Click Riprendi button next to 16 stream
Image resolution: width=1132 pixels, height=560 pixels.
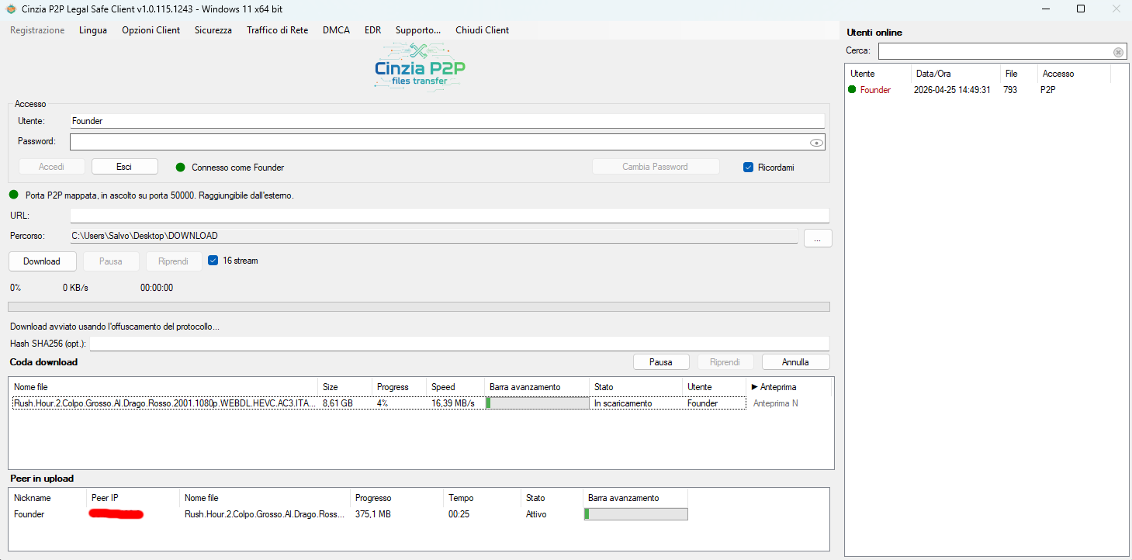click(174, 261)
